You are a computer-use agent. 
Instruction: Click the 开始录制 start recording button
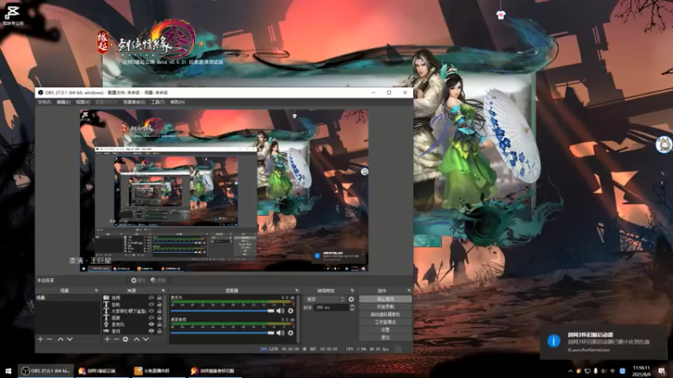click(385, 307)
